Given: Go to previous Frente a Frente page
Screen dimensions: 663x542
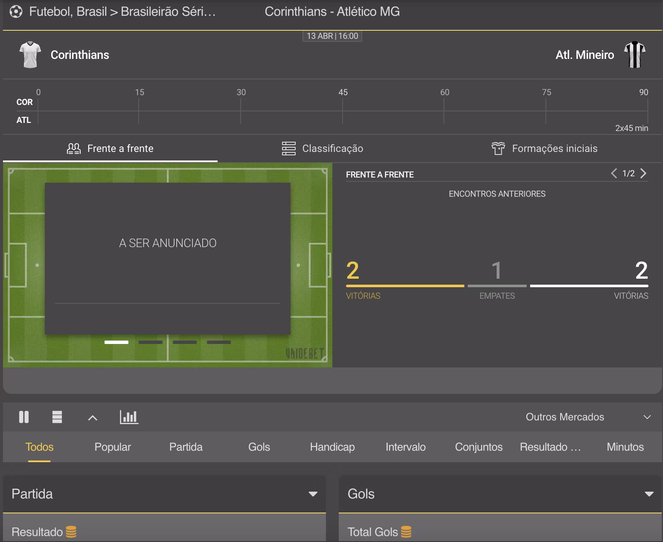Looking at the screenshot, I should 614,173.
